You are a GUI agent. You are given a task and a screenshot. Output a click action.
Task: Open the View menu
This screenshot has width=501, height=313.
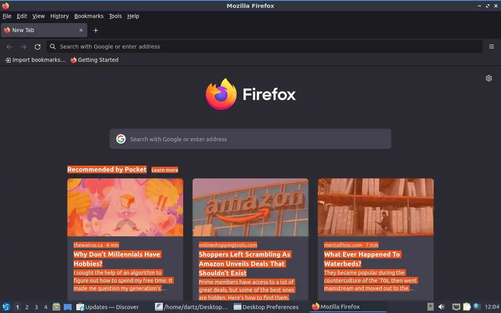(x=38, y=16)
